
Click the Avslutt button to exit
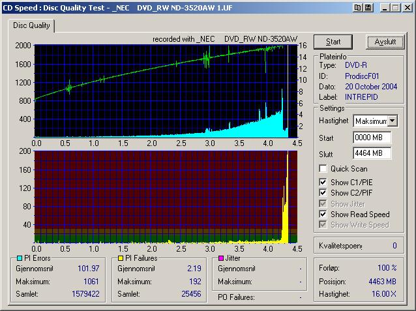[x=385, y=42]
